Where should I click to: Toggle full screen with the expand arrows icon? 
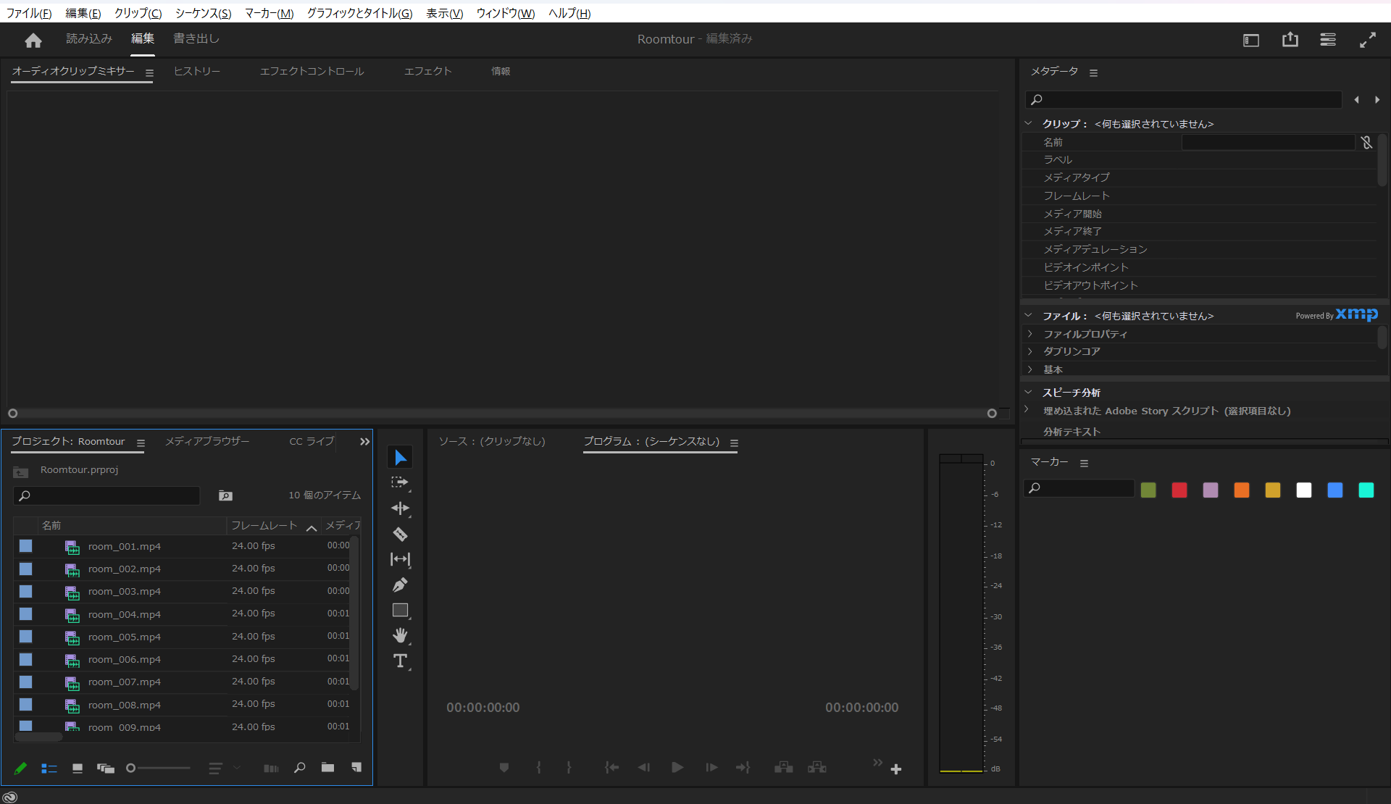click(1367, 41)
